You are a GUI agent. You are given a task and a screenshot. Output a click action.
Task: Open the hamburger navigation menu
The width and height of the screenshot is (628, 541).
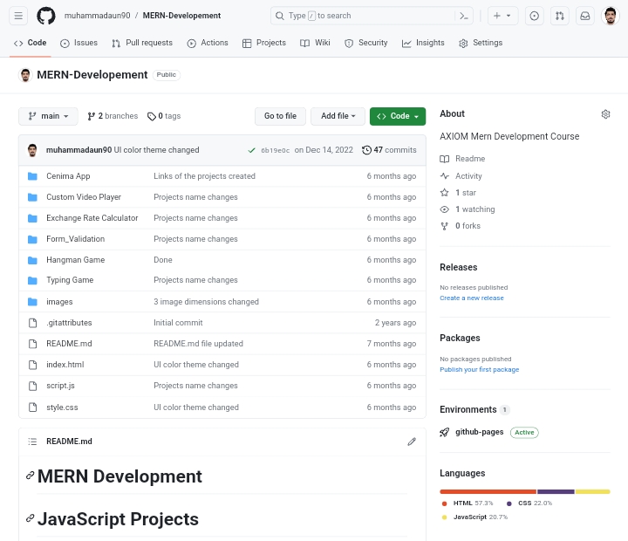18,16
